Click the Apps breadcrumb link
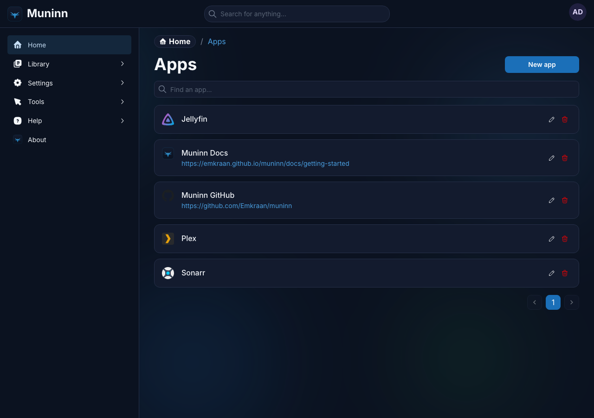Viewport: 594px width, 418px height. (x=217, y=42)
